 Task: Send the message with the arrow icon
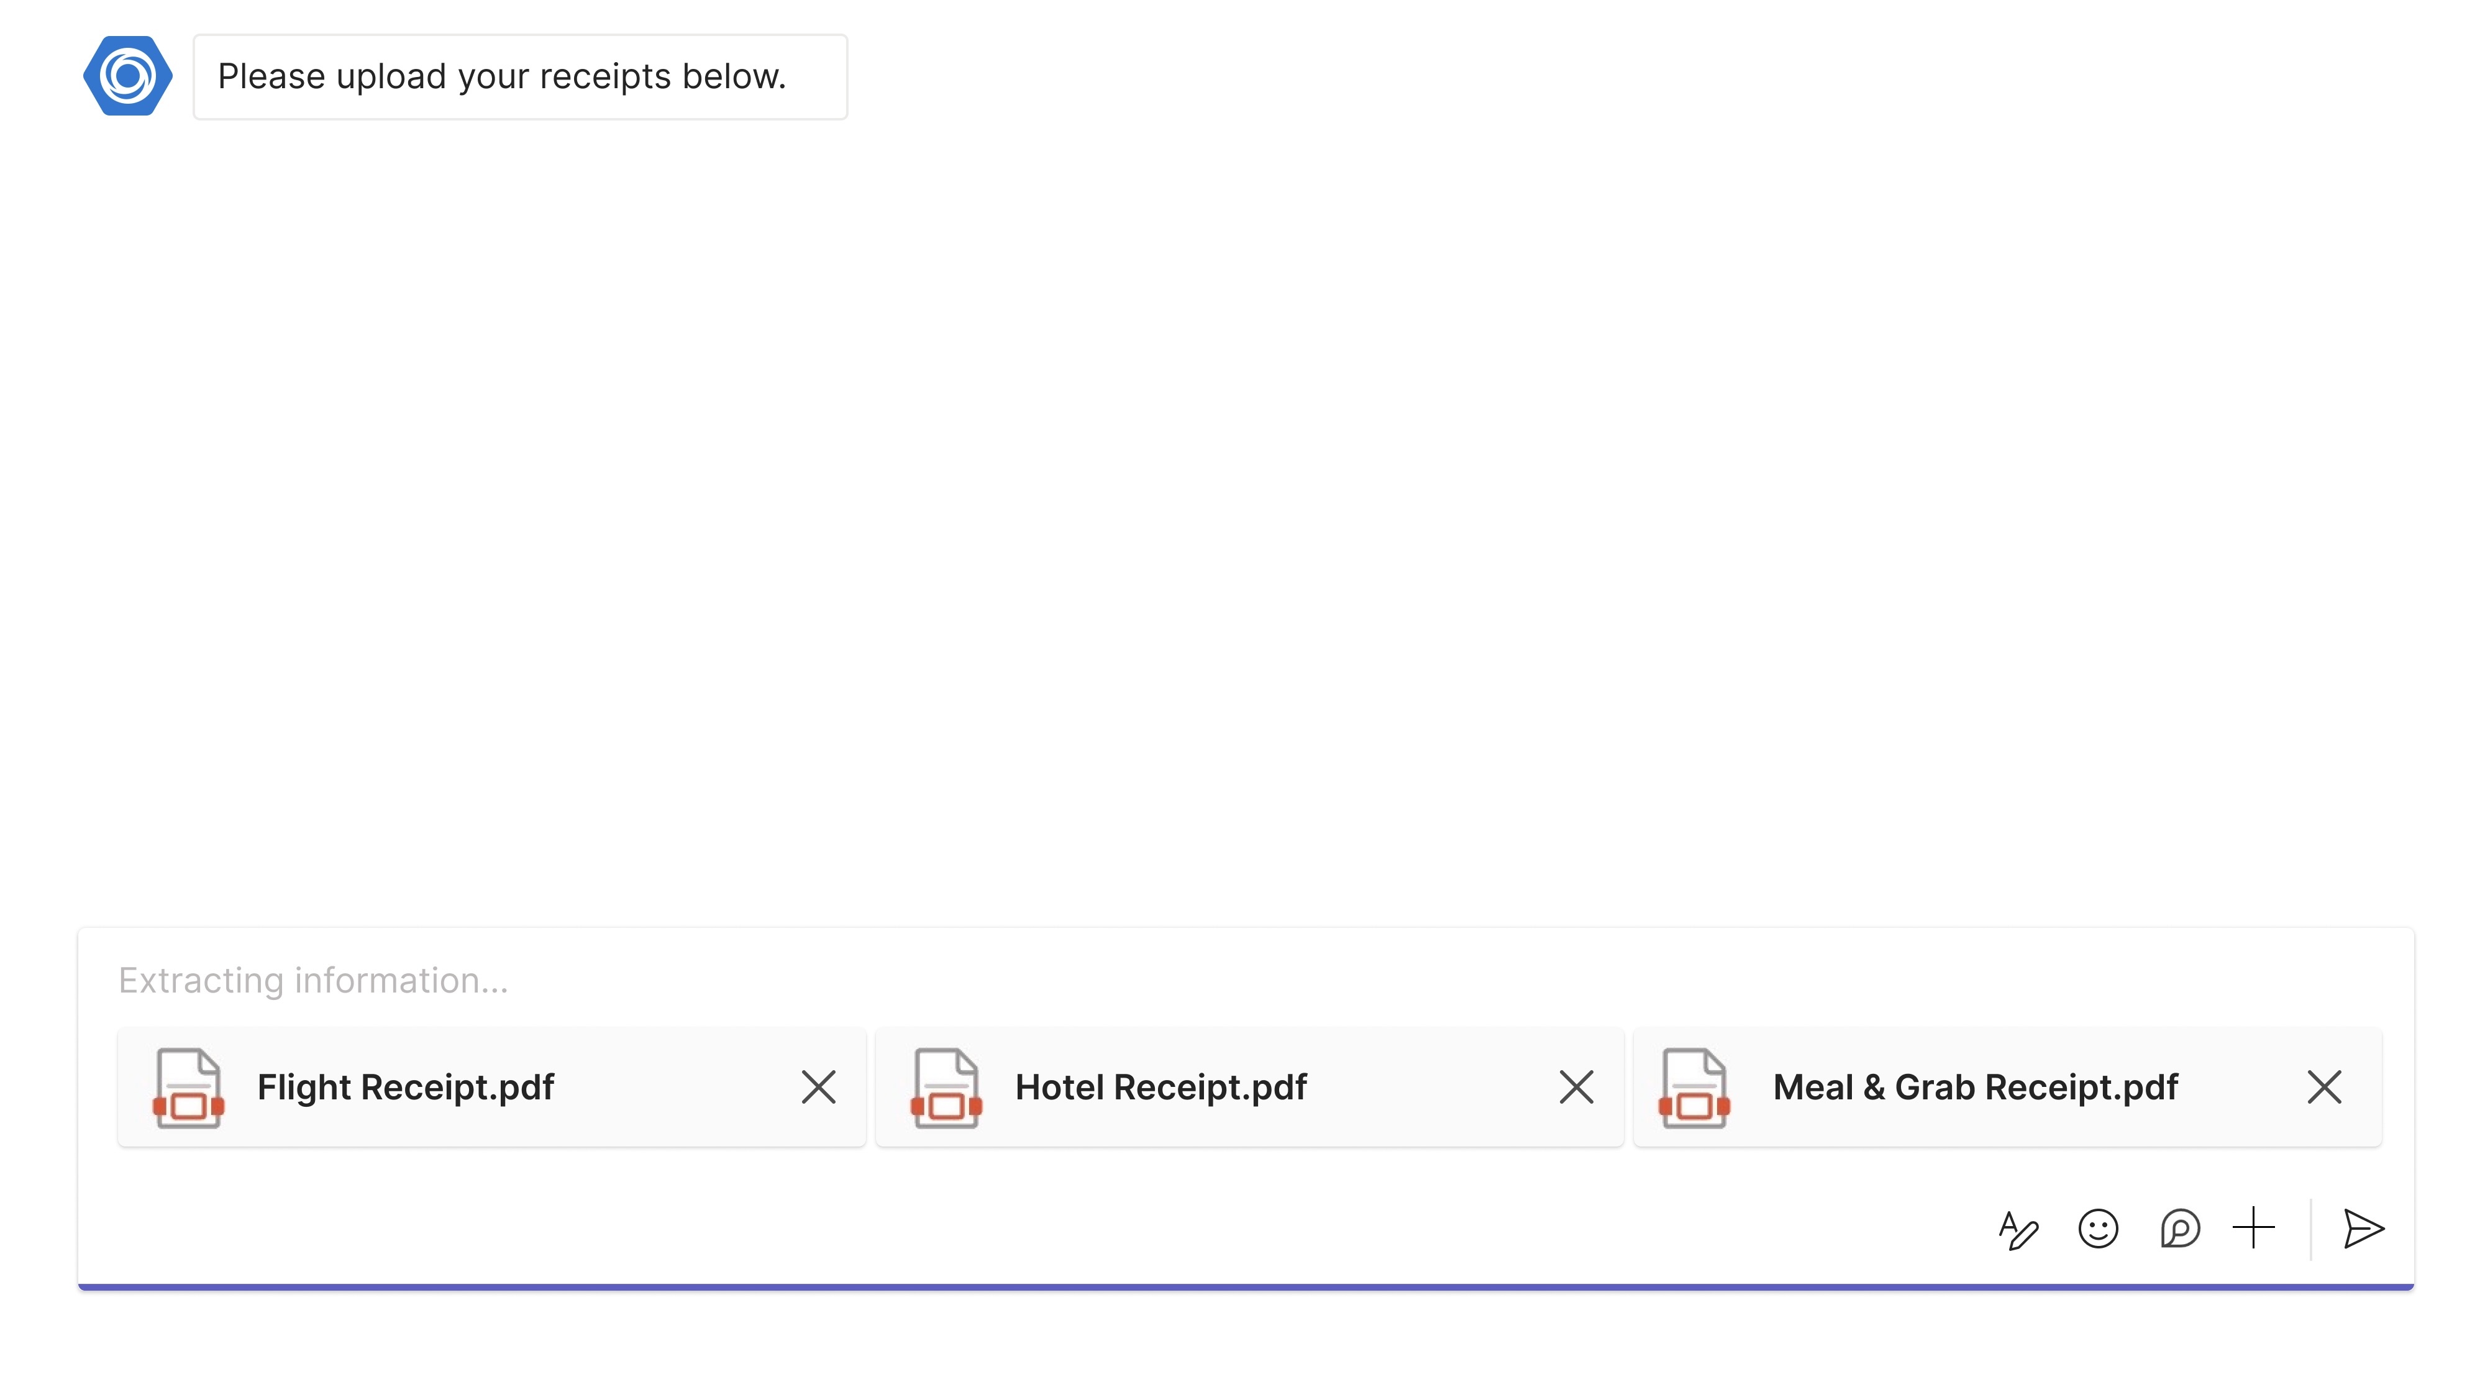coord(2363,1229)
